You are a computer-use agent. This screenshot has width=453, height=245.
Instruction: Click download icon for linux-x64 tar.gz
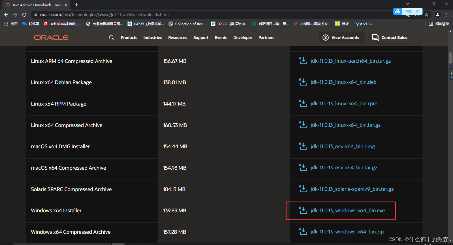tap(303, 125)
